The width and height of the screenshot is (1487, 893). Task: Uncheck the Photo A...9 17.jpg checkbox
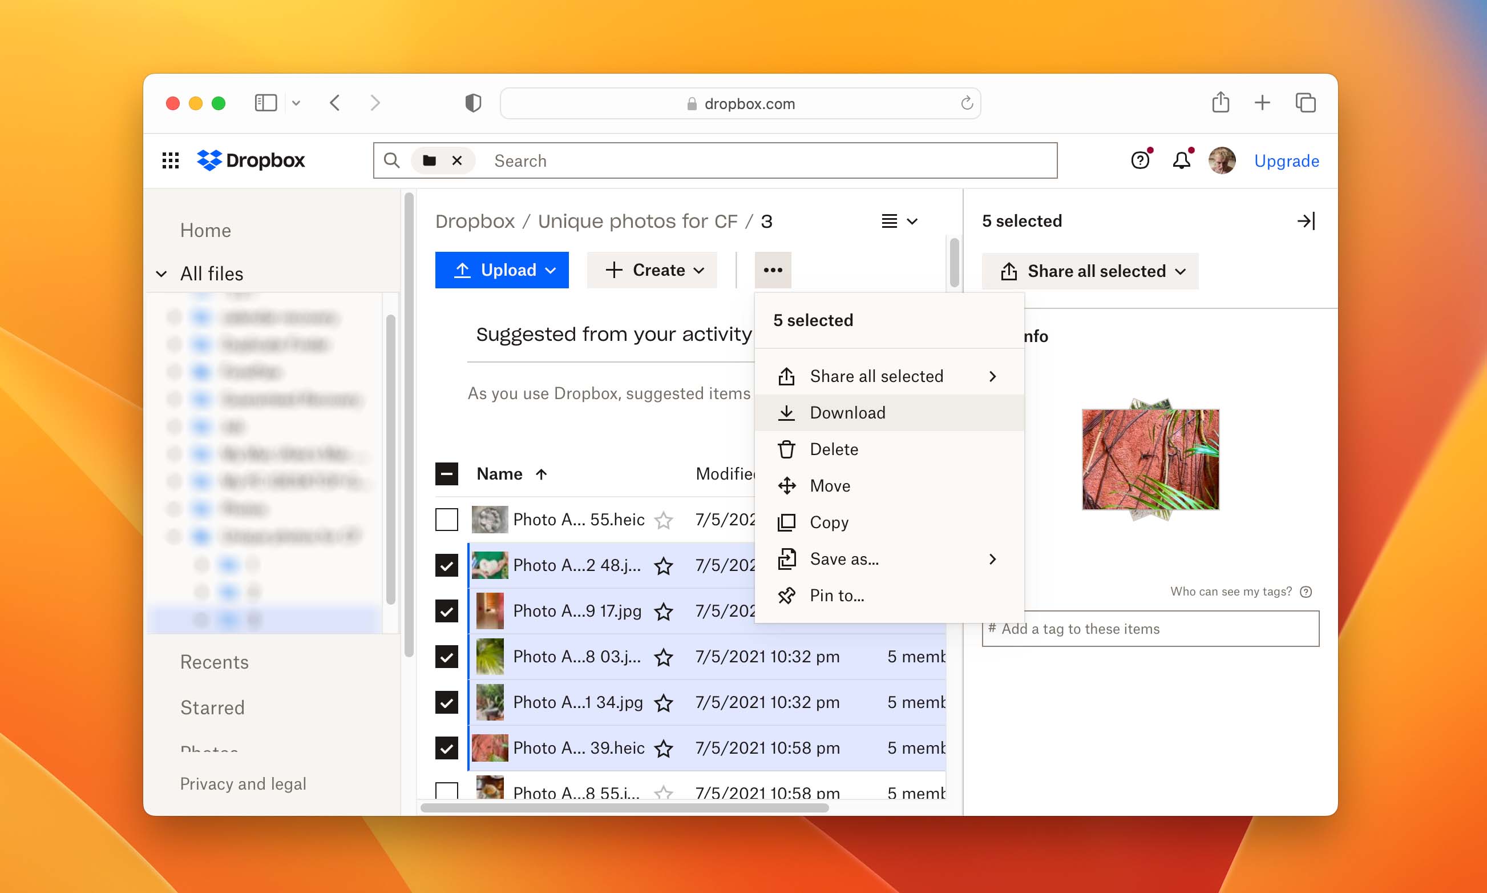(x=446, y=612)
